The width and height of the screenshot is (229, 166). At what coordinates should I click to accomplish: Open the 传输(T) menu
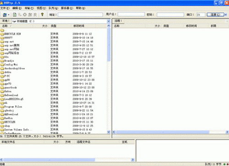tap(29, 8)
